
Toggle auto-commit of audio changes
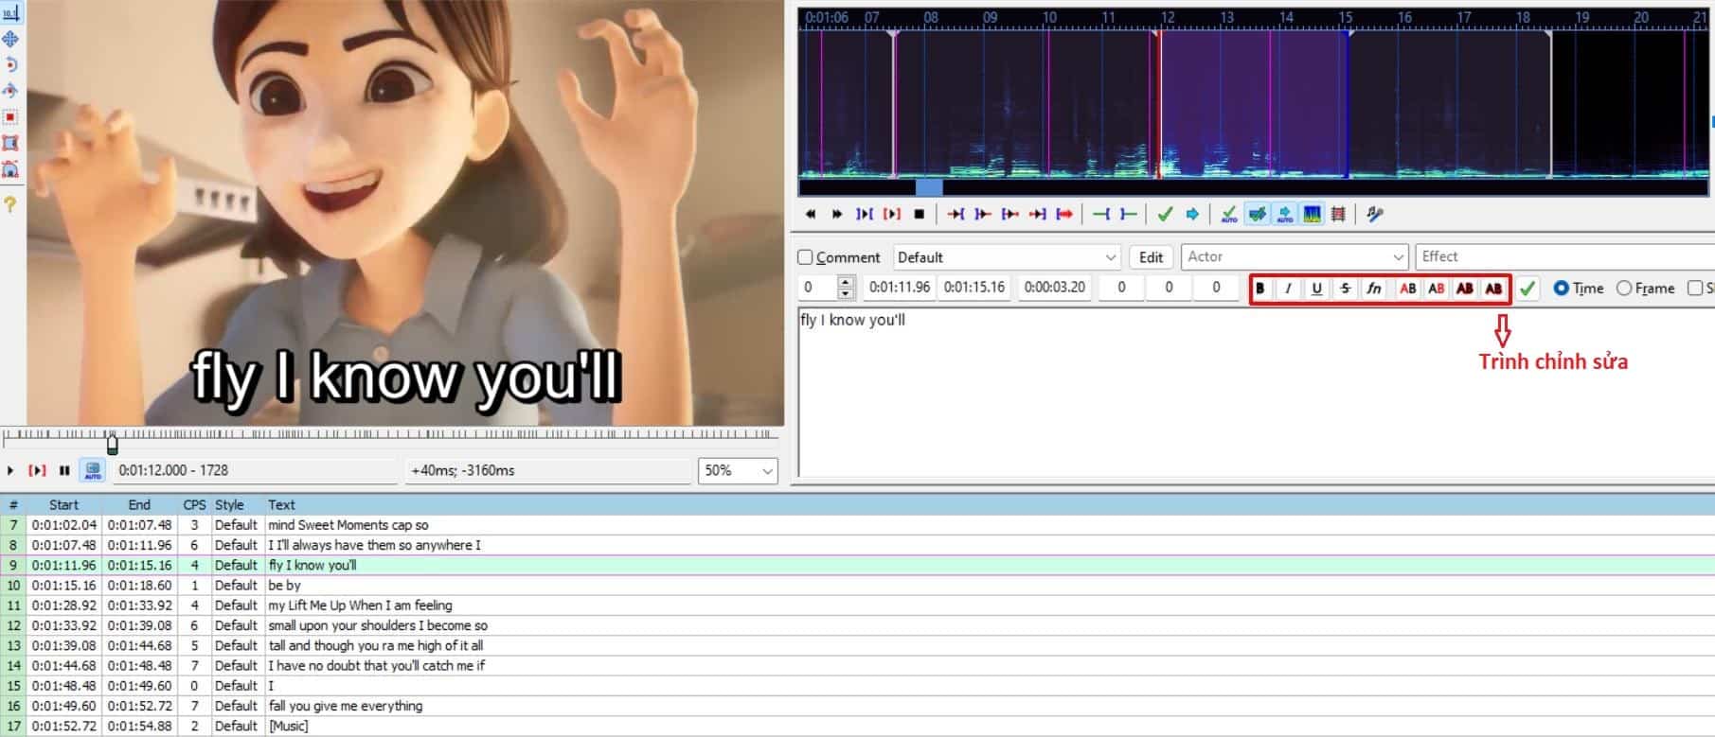[x=1229, y=215]
